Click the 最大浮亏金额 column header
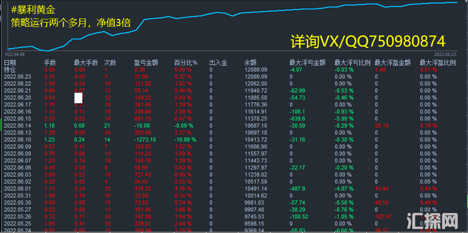 pyautogui.click(x=307, y=62)
